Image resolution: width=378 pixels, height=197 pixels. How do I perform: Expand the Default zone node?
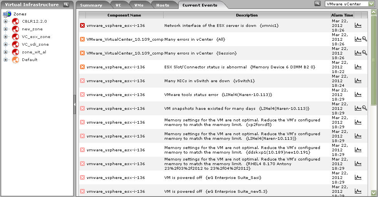point(5,60)
